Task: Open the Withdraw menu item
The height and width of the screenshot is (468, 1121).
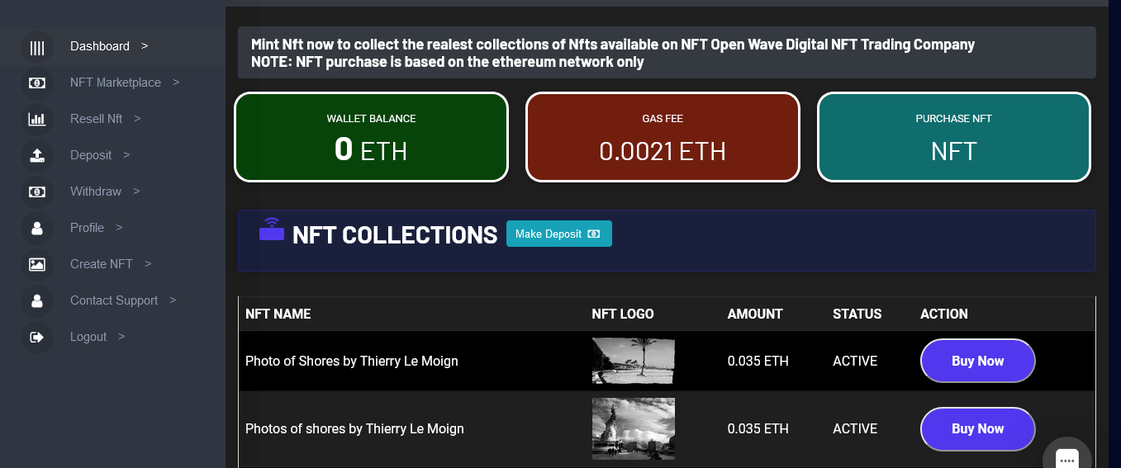Action: coord(96,191)
